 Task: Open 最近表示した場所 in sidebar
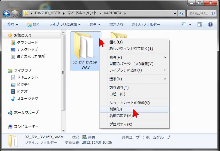pyautogui.click(x=31, y=56)
